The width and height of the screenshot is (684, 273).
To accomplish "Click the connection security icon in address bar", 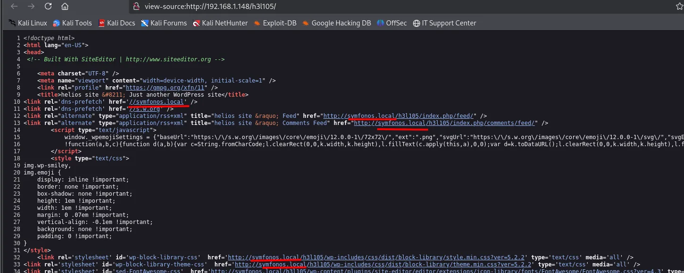I will tap(136, 7).
